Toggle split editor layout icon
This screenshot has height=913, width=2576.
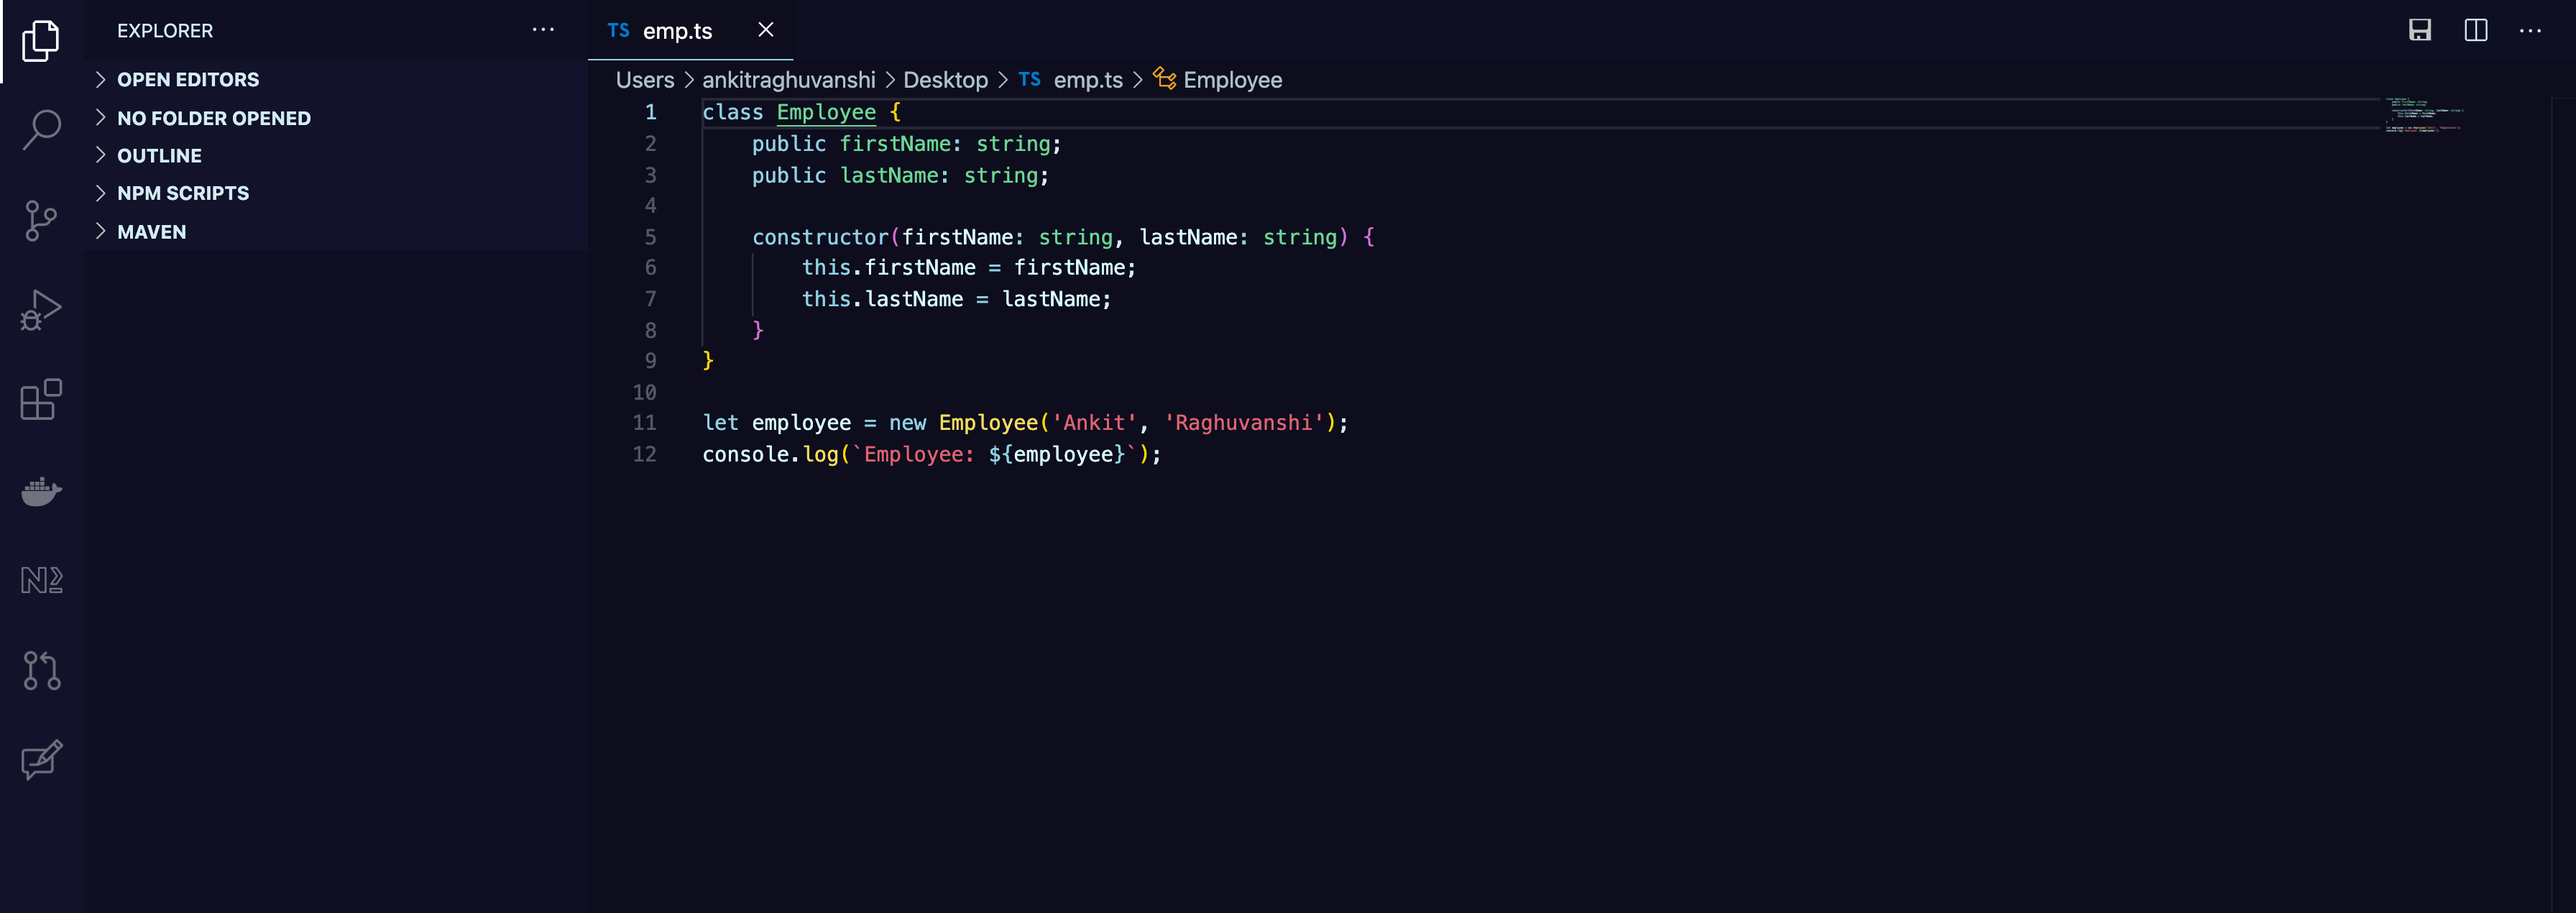point(2475,30)
